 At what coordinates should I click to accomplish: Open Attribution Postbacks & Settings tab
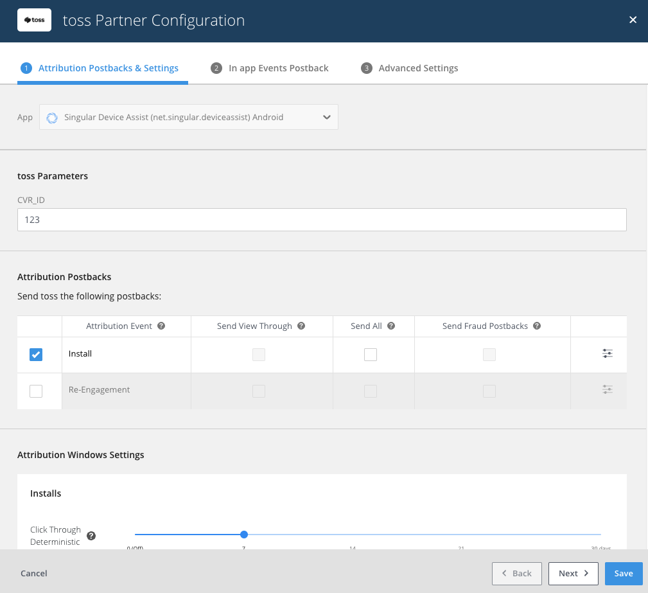[103, 68]
